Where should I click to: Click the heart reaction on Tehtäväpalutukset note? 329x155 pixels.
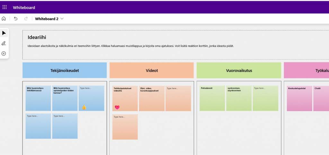pos(117,107)
